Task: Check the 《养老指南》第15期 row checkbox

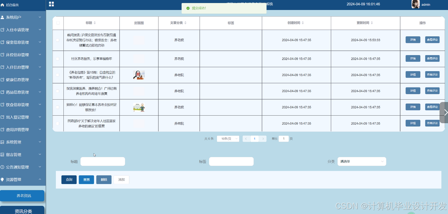Action: coord(58,75)
